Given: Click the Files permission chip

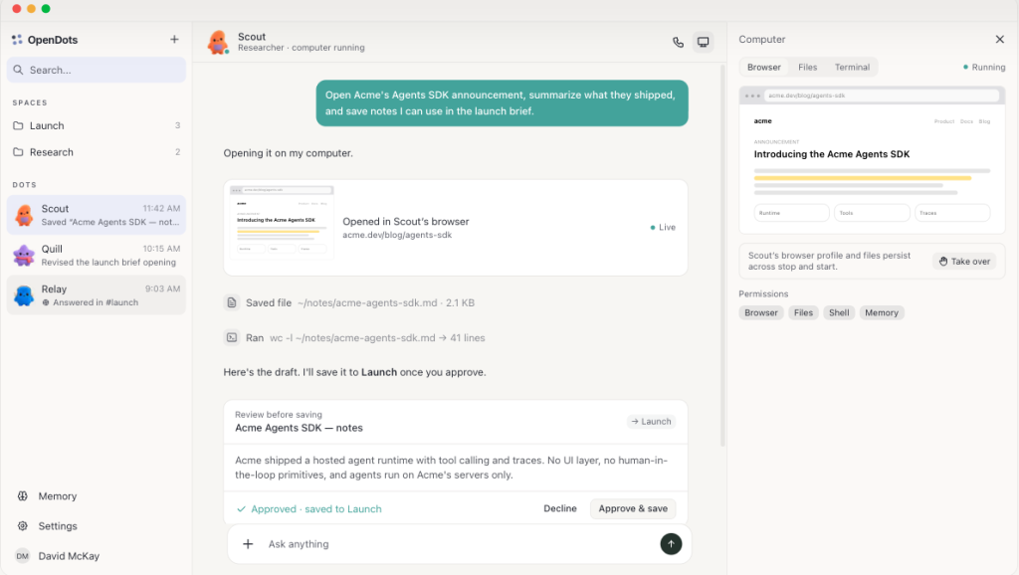Looking at the screenshot, I should (x=803, y=312).
